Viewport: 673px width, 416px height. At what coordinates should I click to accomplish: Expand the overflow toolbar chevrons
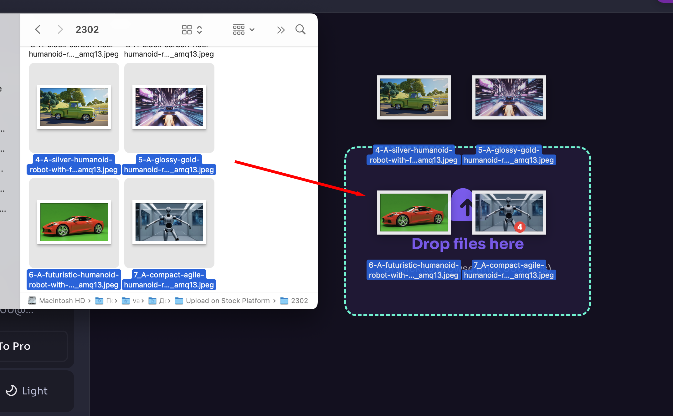280,29
